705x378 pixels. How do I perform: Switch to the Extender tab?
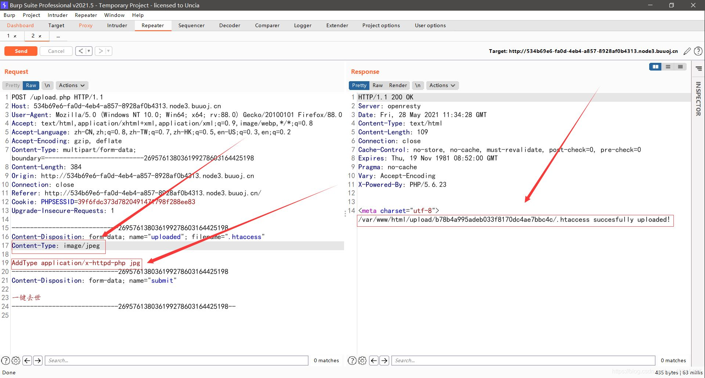pyautogui.click(x=337, y=25)
